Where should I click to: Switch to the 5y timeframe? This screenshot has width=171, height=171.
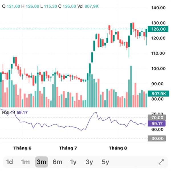click(105, 162)
